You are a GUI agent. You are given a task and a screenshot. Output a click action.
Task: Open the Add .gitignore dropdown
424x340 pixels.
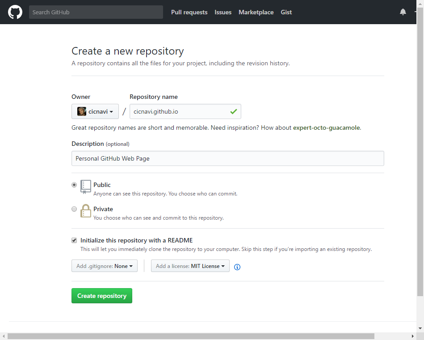(x=105, y=266)
